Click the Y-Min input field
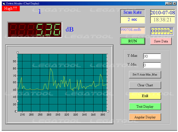 click(152, 65)
